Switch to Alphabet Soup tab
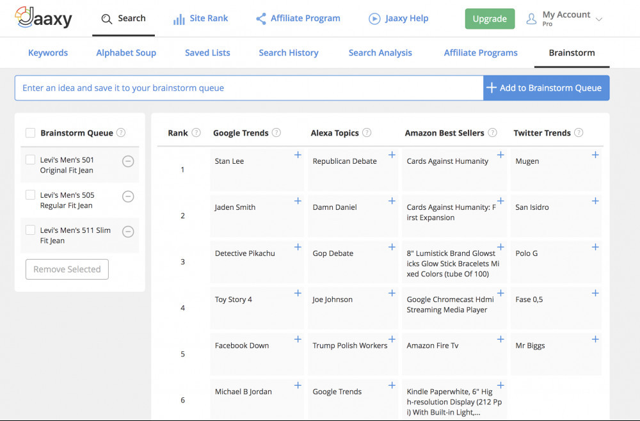The width and height of the screenshot is (640, 421). tap(126, 52)
